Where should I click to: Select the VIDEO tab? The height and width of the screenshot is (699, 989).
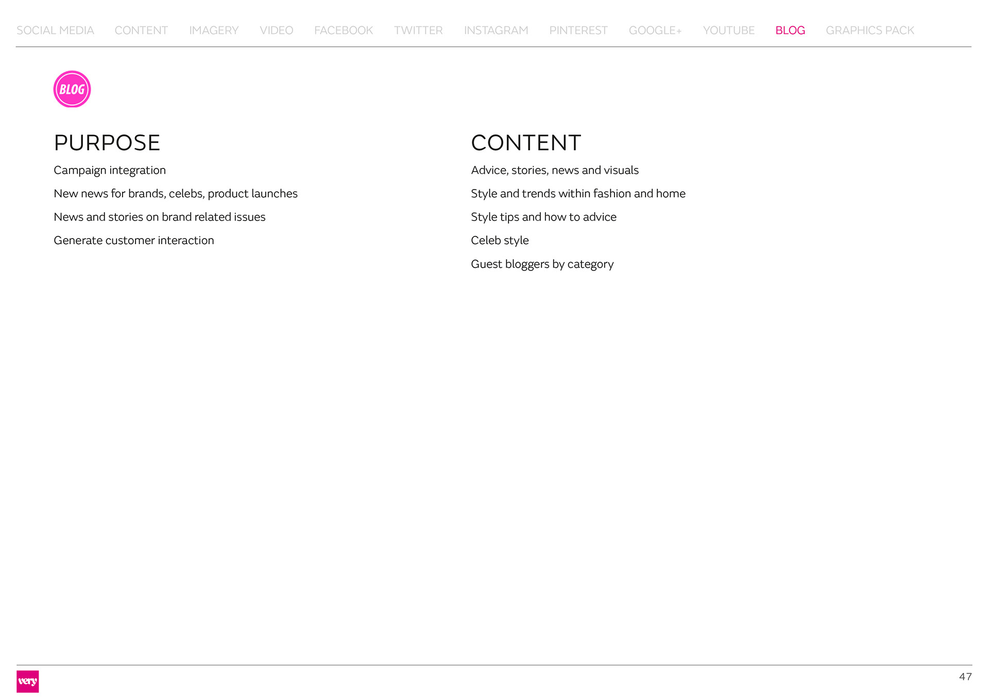276,30
